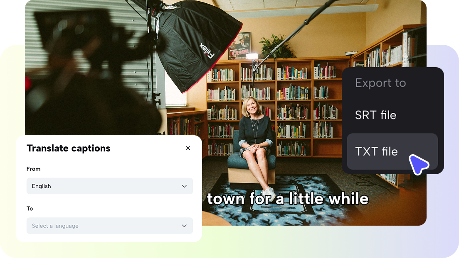
Task: Click the chevron icon beside English
Action: (x=184, y=186)
